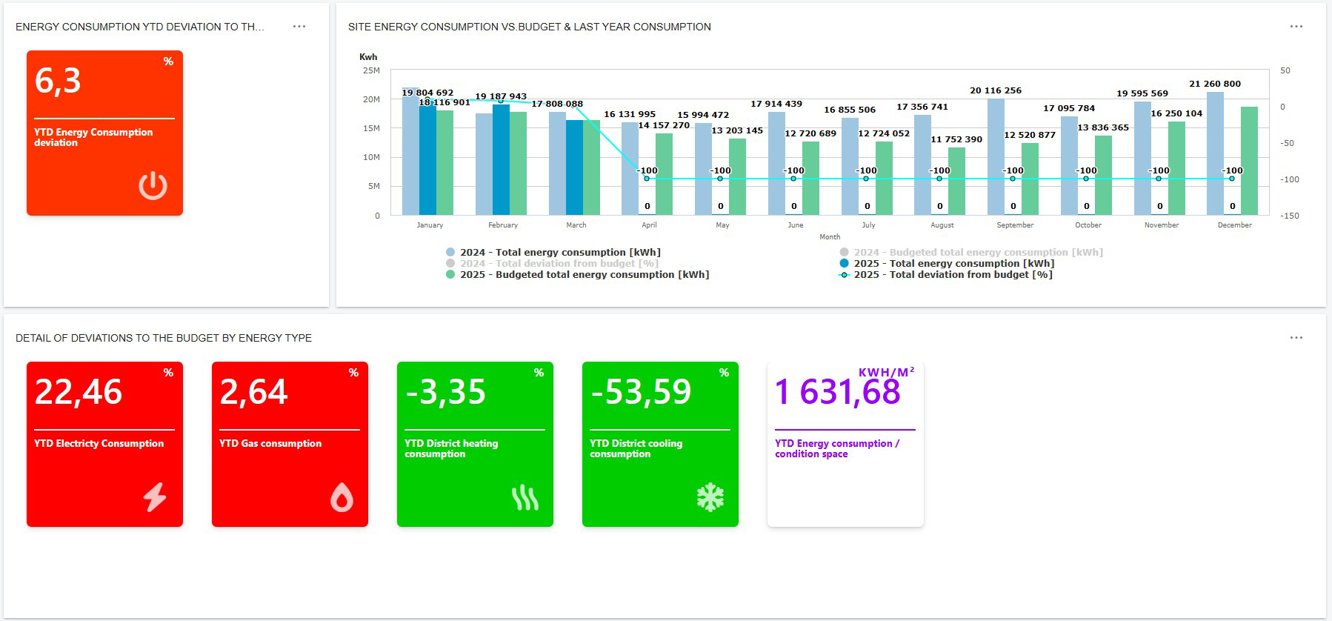1332x621 pixels.
Task: Click the value label 11 752 390 in August
Action: point(956,139)
